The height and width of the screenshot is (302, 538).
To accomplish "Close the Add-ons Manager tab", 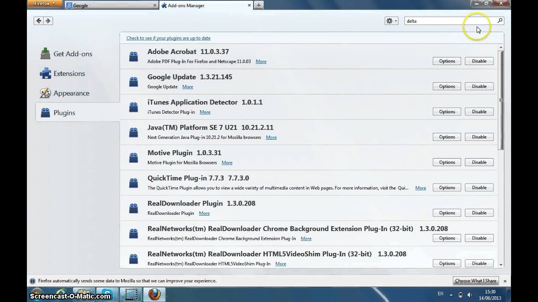I will click(x=249, y=5).
